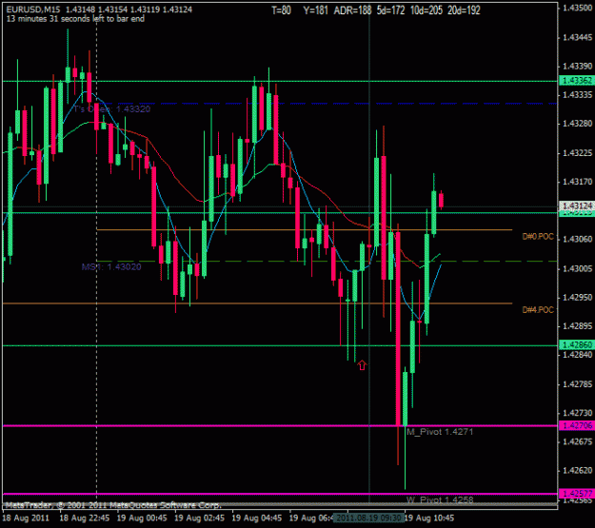Viewport: 595px width, 528px height.
Task: Click the 1.43170 price scale value
Action: [x=577, y=182]
